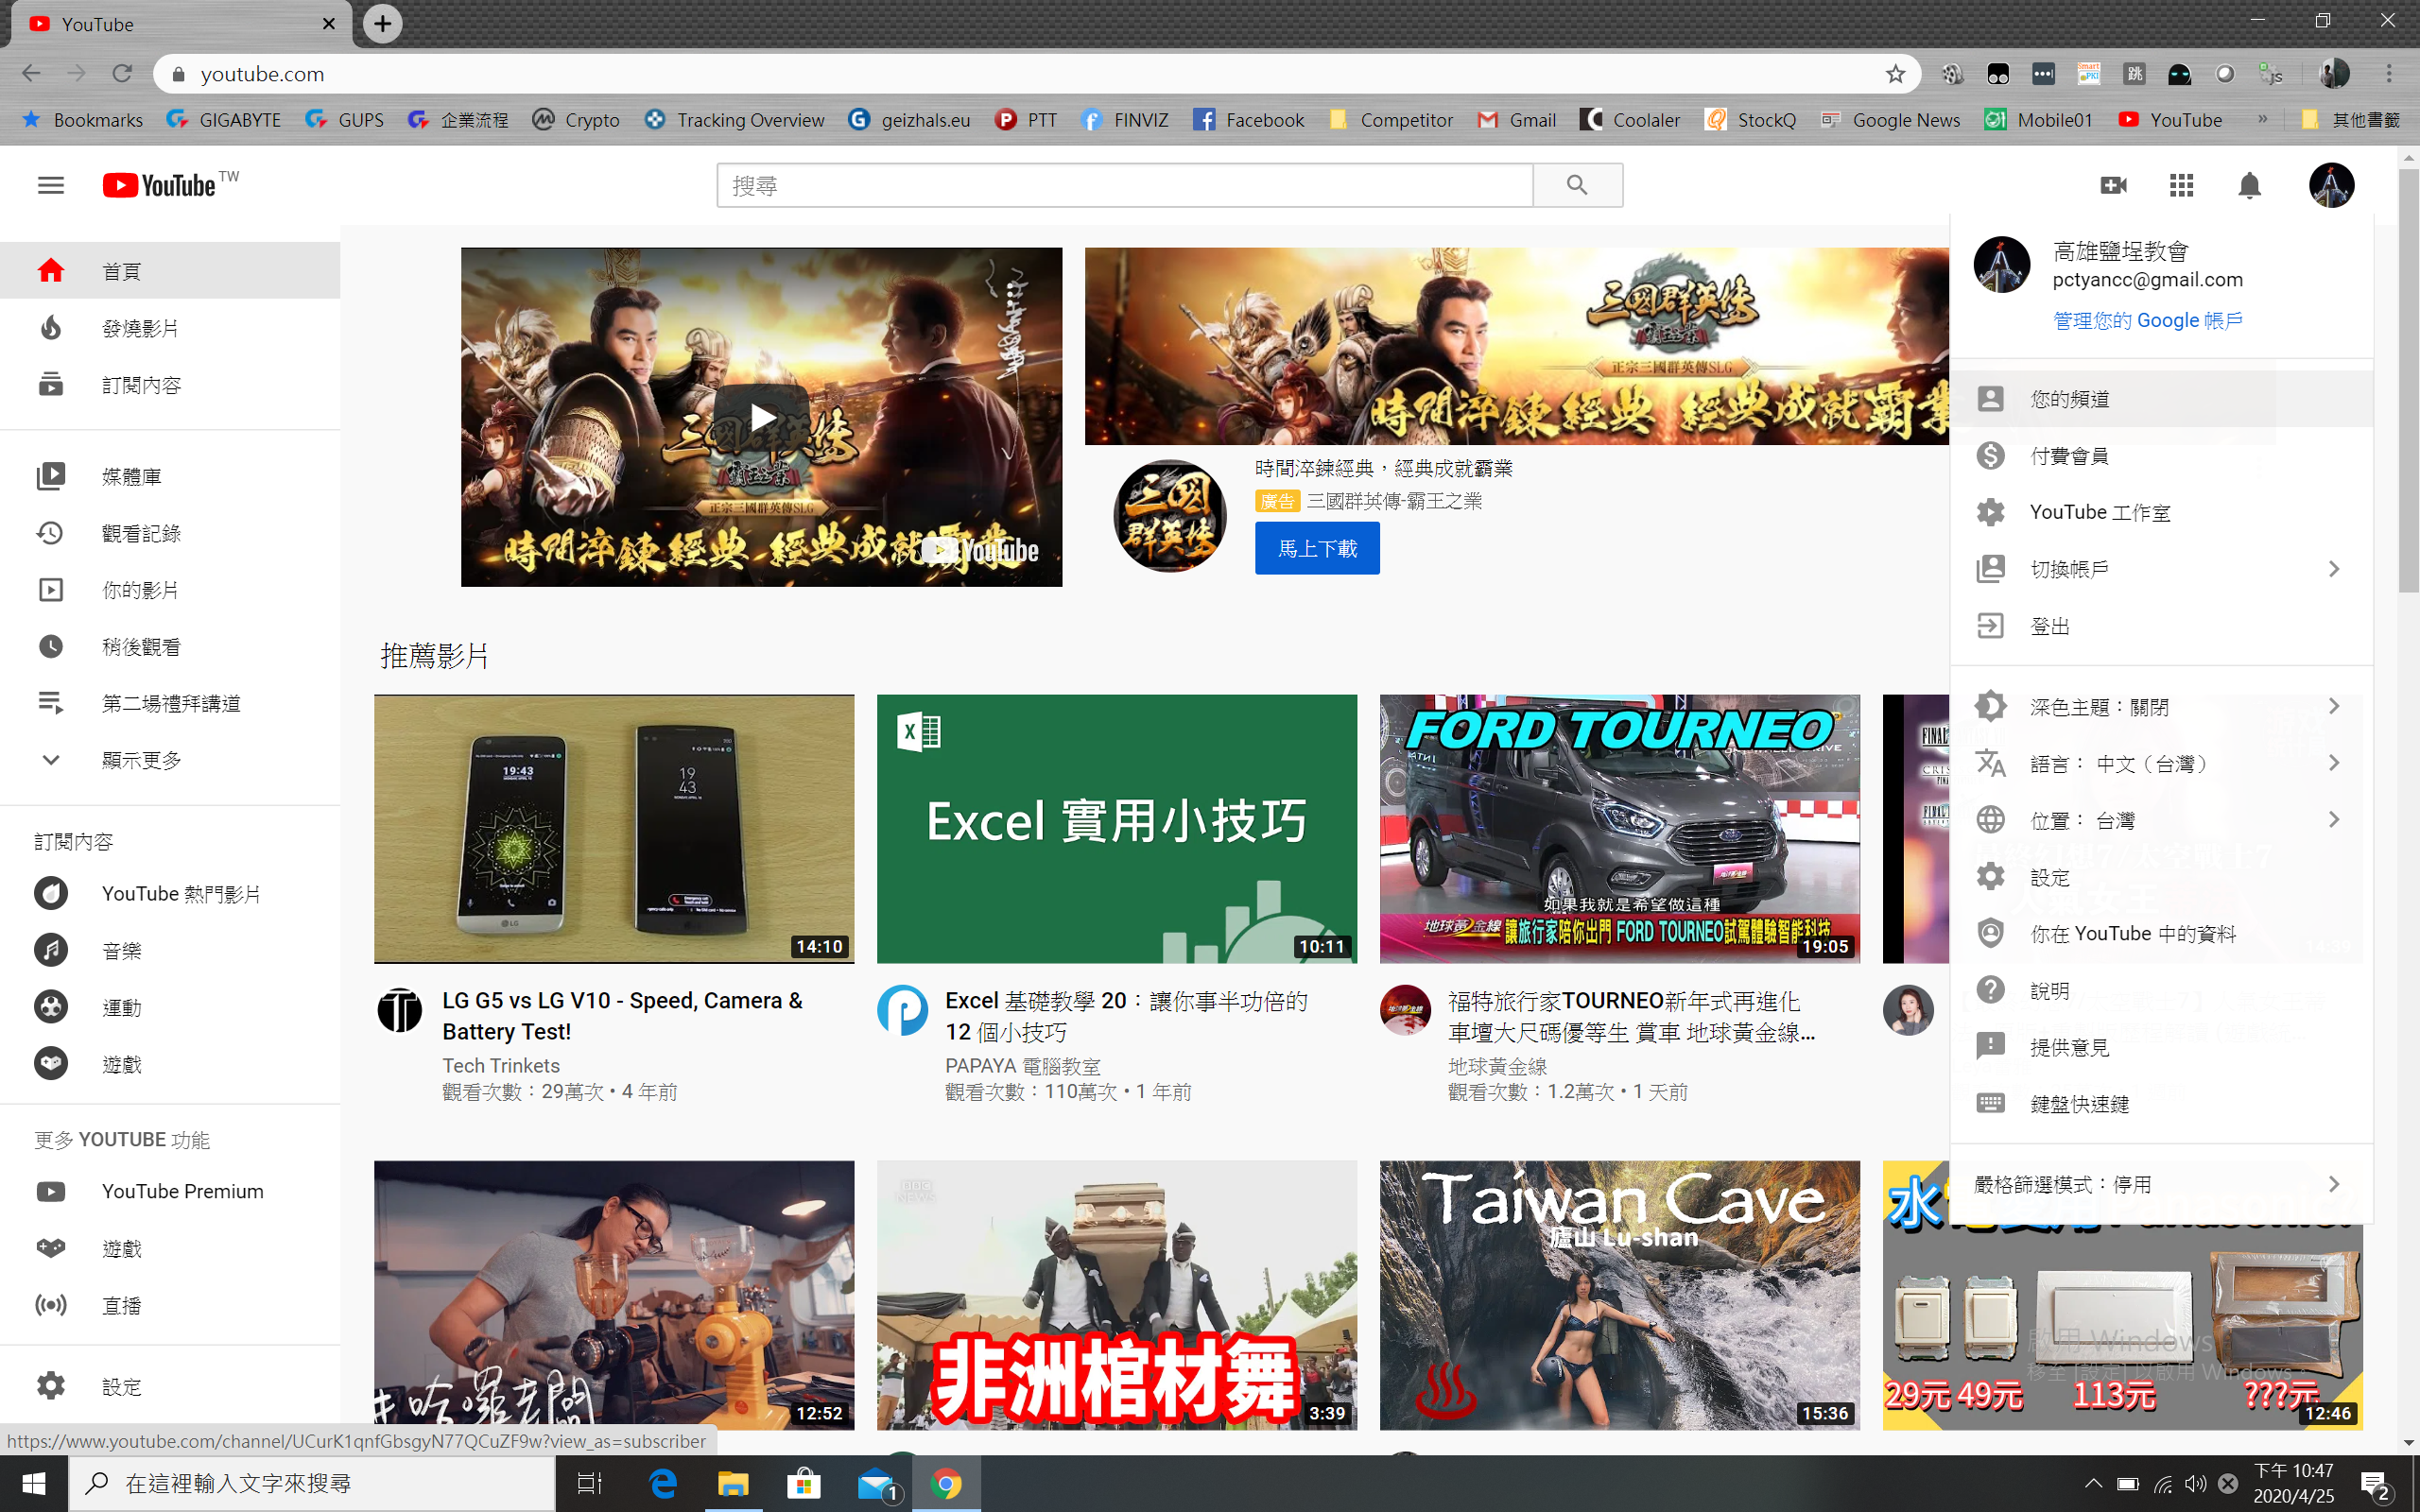The width and height of the screenshot is (2420, 1512).
Task: Open the notifications bell
Action: (x=2249, y=185)
